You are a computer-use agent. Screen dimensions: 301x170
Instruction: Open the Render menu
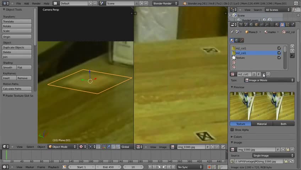coord(36,4)
